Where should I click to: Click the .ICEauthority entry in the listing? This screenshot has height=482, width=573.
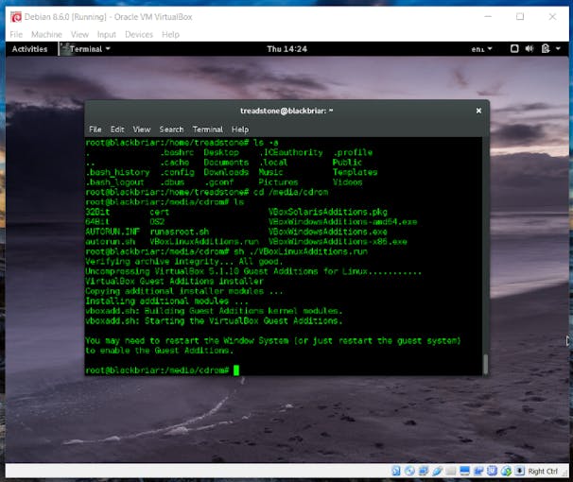(291, 152)
